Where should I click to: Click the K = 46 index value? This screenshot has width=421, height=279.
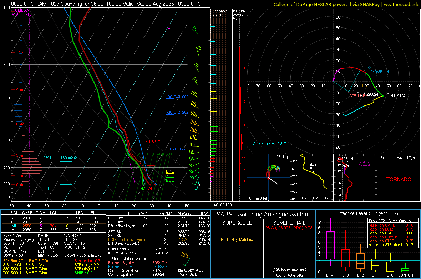(x=43, y=236)
